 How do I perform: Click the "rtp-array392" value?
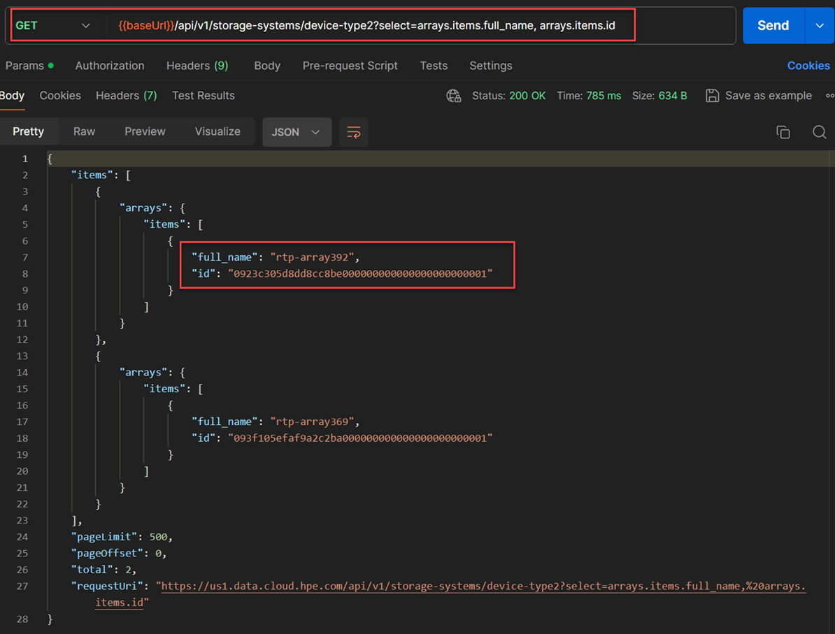click(312, 257)
